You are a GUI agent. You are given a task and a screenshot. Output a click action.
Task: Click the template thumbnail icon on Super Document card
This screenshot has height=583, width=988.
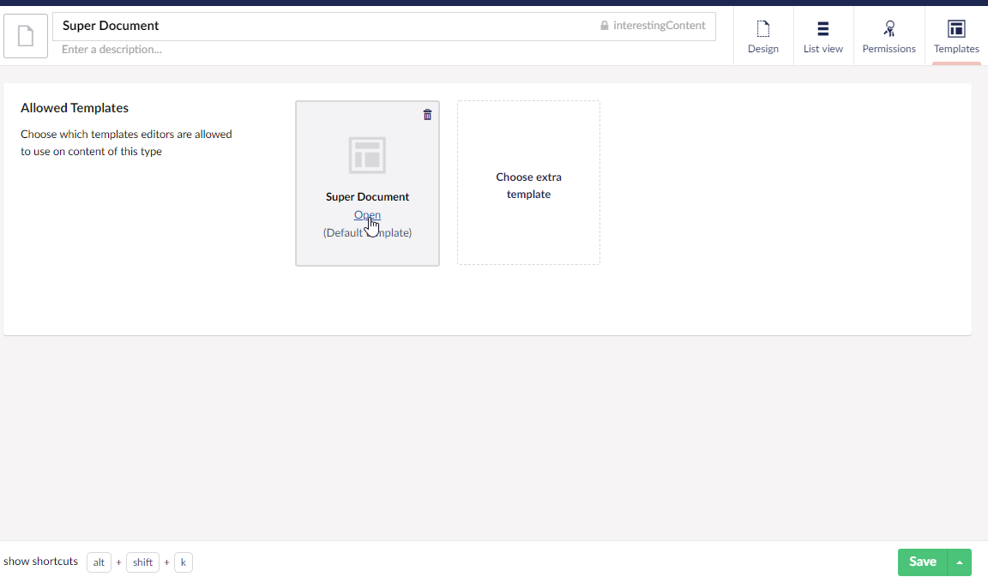pyautogui.click(x=367, y=155)
